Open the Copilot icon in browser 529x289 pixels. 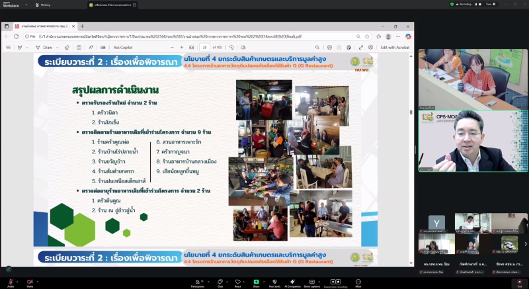[x=408, y=36]
